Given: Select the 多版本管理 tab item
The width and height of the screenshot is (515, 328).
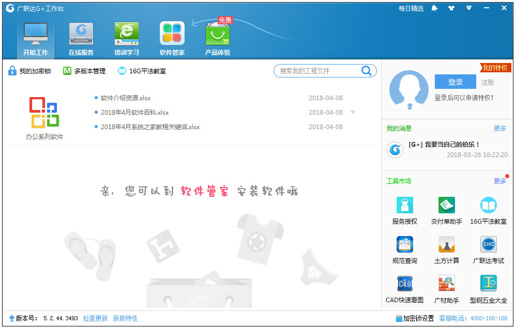Looking at the screenshot, I should click(x=84, y=71).
